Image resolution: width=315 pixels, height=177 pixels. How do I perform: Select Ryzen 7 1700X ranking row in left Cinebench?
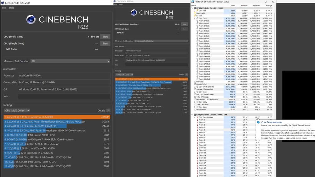(x=57, y=139)
